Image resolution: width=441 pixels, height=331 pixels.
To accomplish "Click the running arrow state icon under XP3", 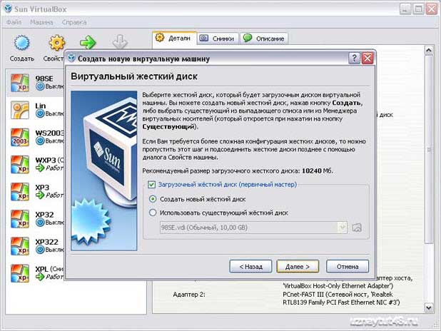I will point(40,195).
